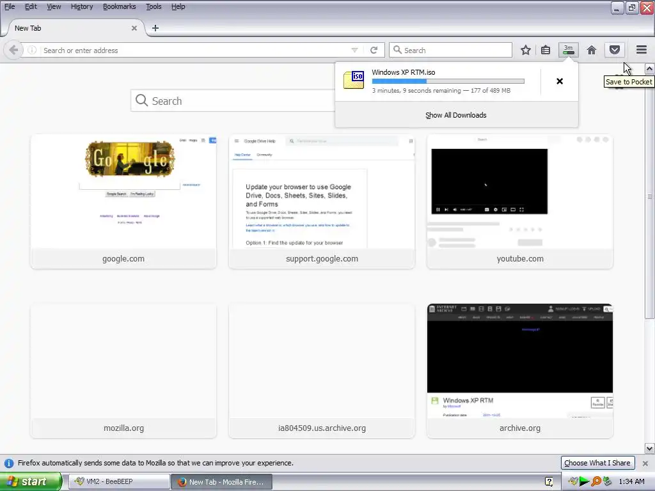
Task: Close the New Tab tab
Action: 134,28
